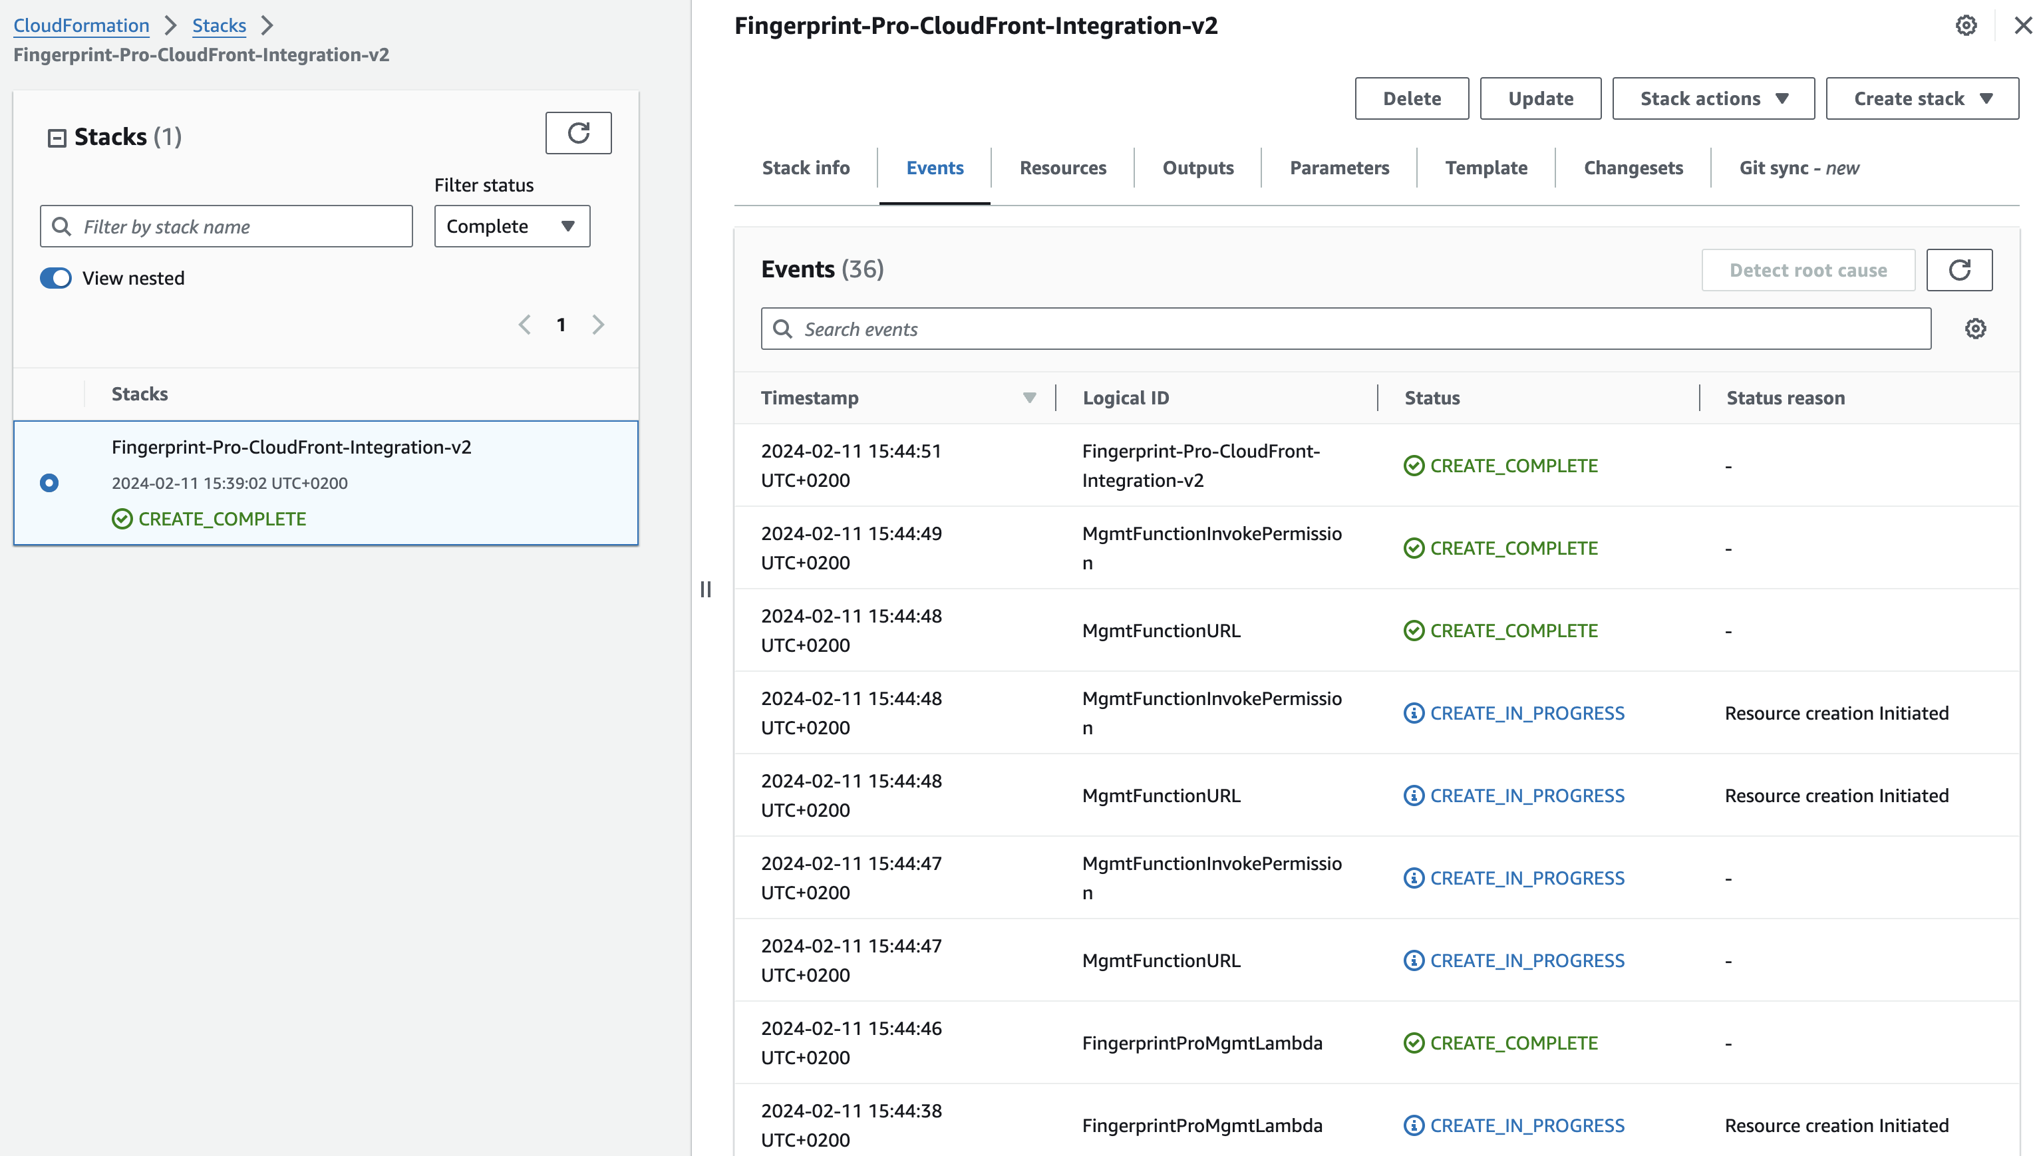The width and height of the screenshot is (2037, 1156).
Task: Open the CloudFormation breadcrumb link
Action: pyautogui.click(x=81, y=25)
